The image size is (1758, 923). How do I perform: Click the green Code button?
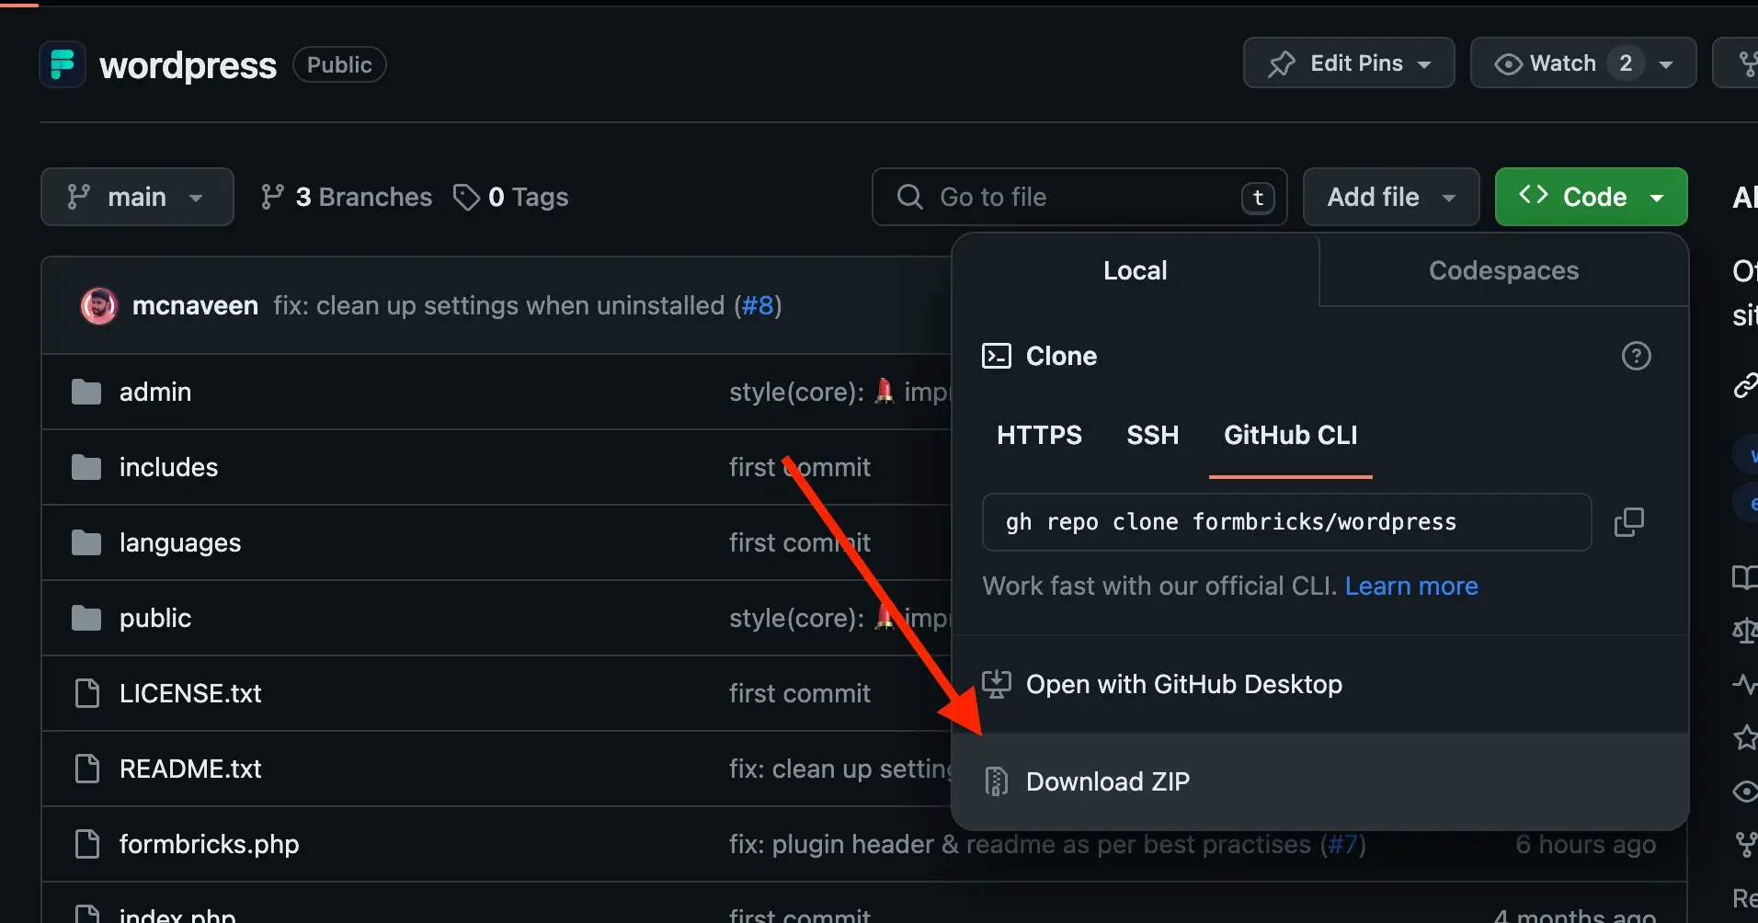pyautogui.click(x=1591, y=197)
